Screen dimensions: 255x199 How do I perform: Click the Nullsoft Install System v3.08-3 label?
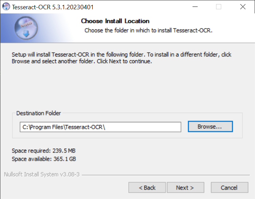pos(42,174)
